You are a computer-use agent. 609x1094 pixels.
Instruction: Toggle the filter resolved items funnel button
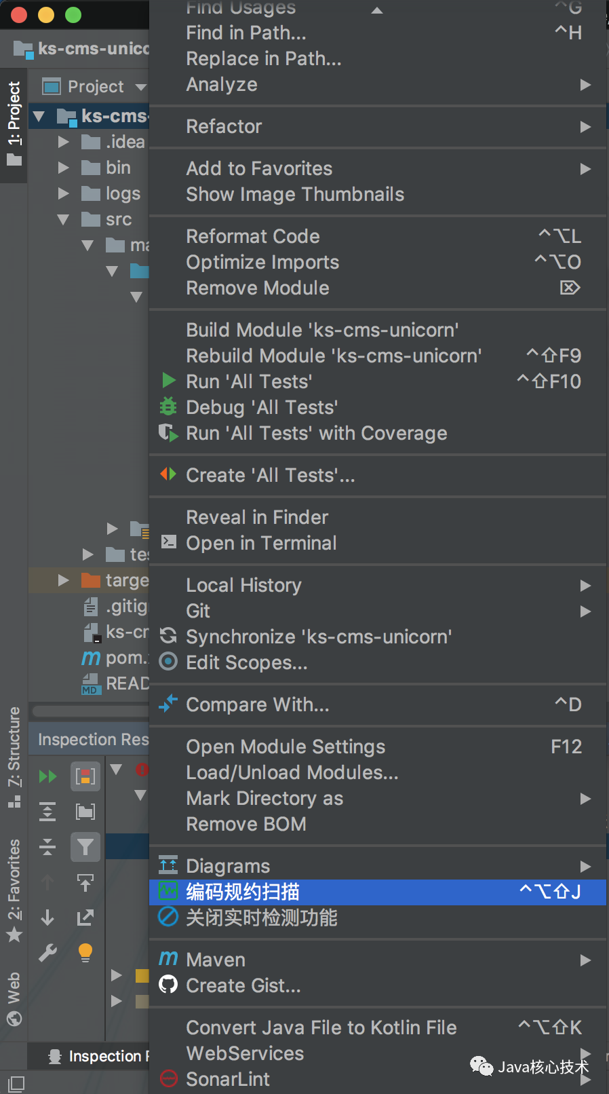[85, 846]
